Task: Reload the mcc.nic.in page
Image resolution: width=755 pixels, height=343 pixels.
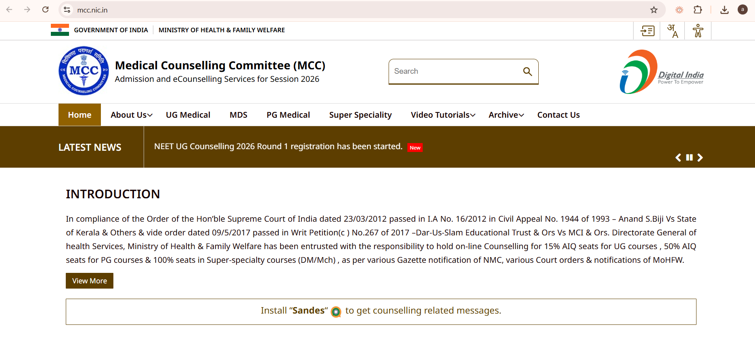Action: coord(45,10)
